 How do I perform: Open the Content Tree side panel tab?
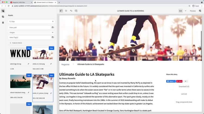3,23
